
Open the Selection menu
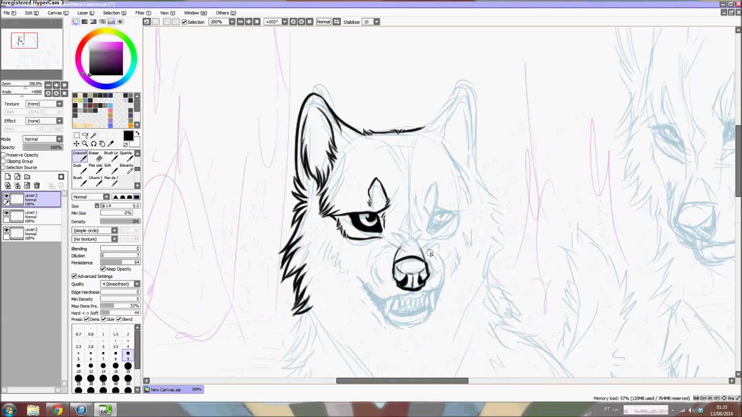click(114, 13)
